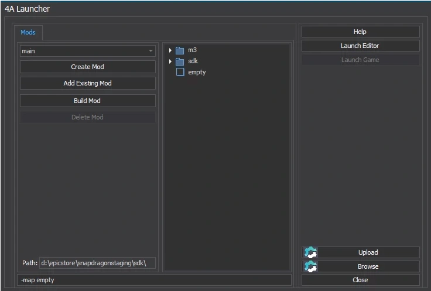Click the gear icon beside Browse
The width and height of the screenshot is (431, 291).
(310, 266)
